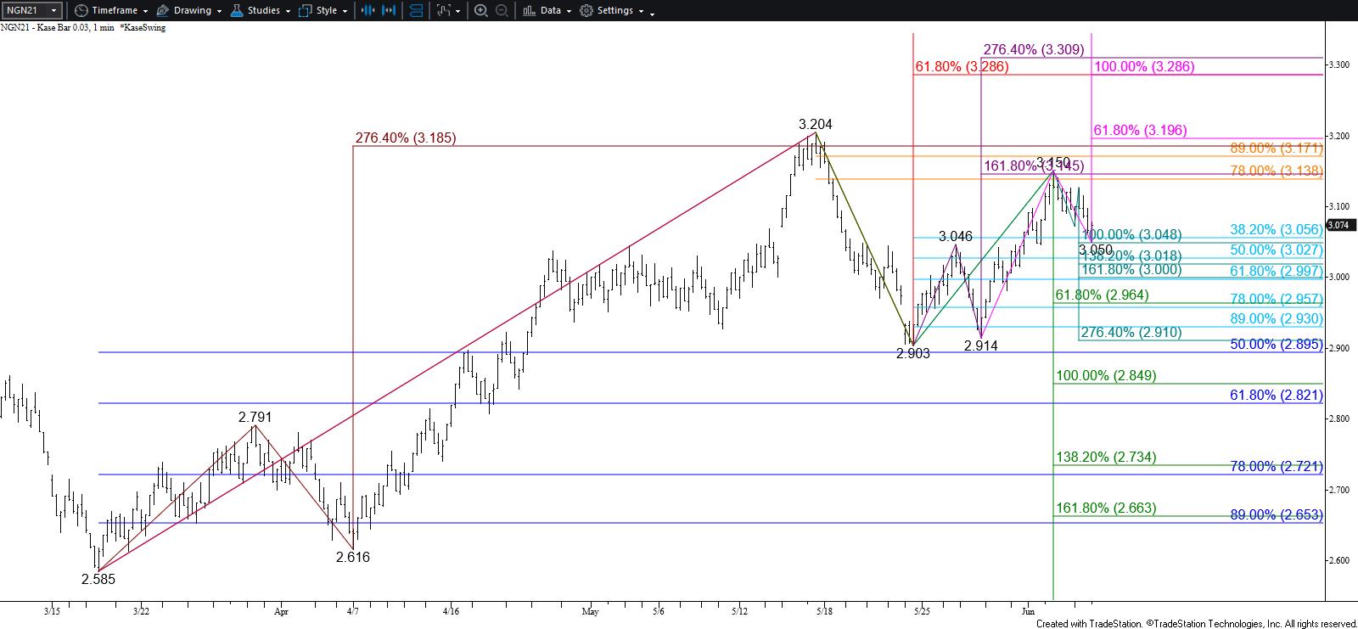
Task: Click the Data label button
Action: (550, 10)
